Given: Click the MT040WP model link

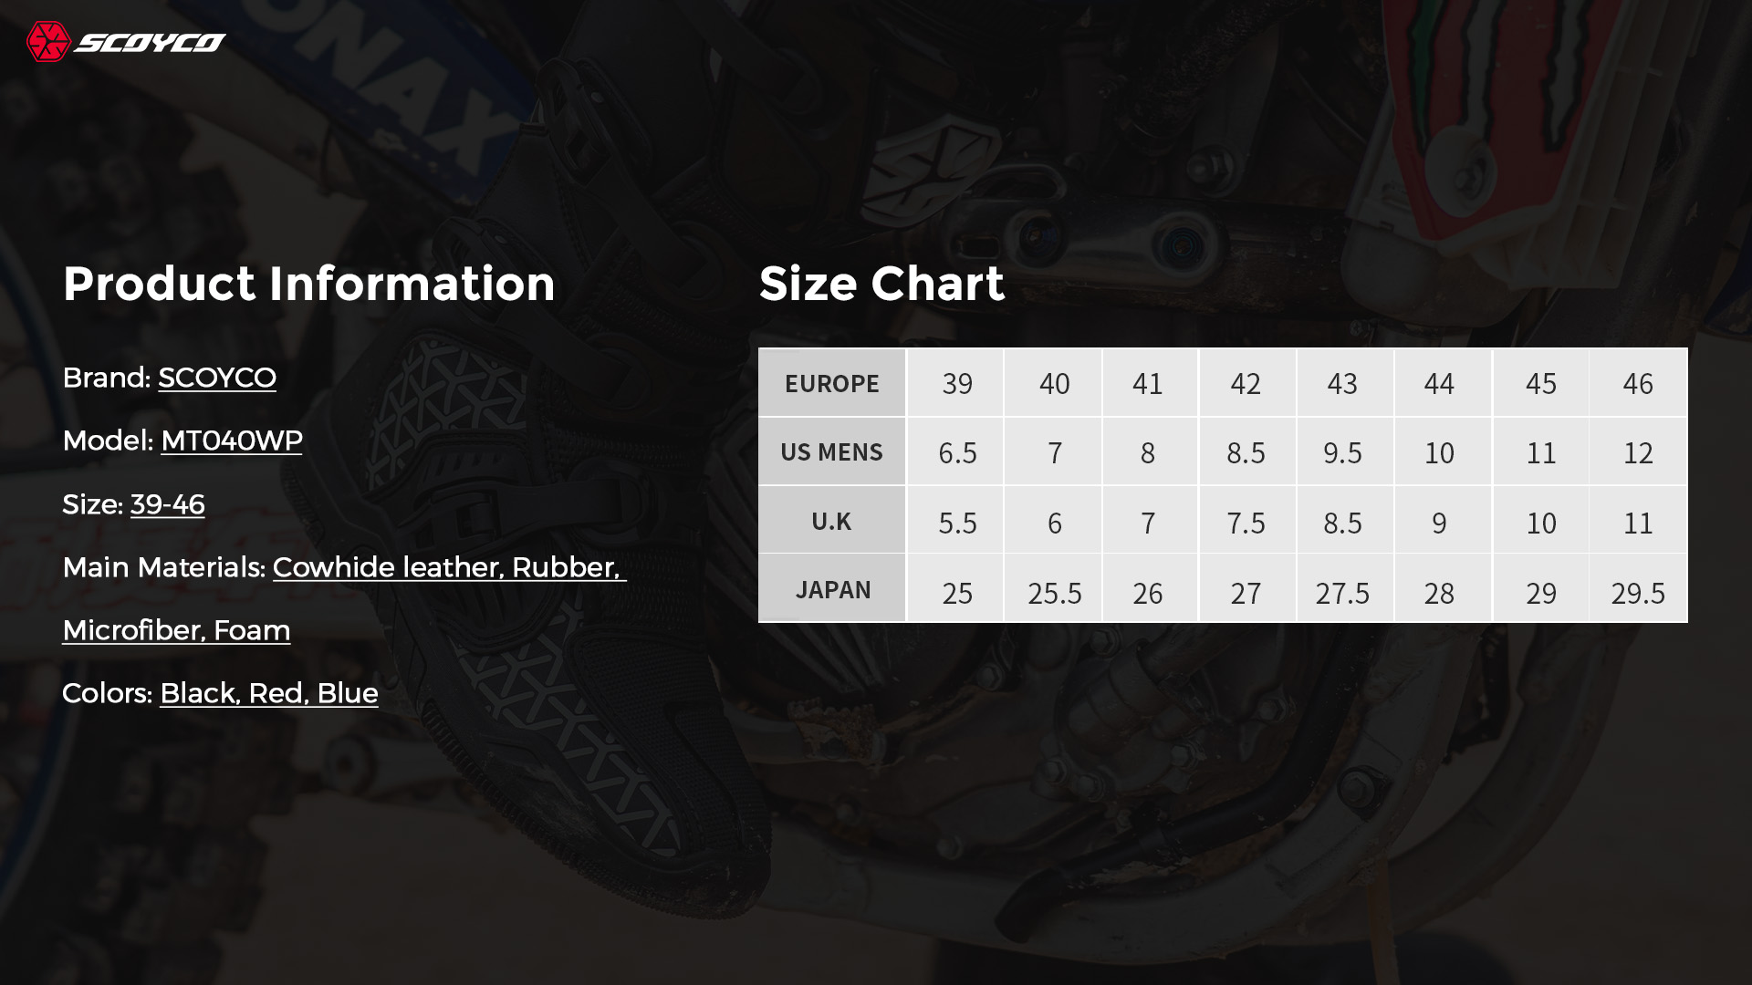Looking at the screenshot, I should point(232,441).
